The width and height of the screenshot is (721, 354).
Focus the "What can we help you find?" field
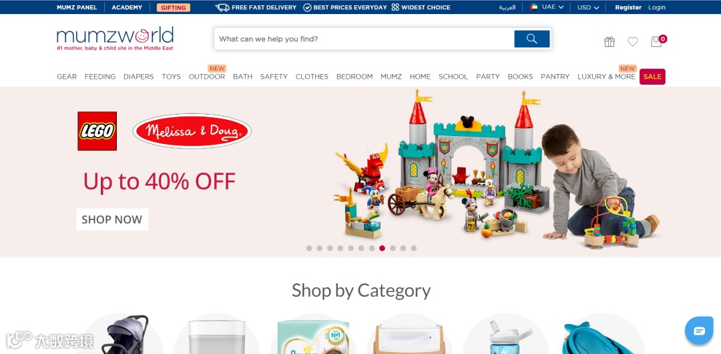pos(364,39)
